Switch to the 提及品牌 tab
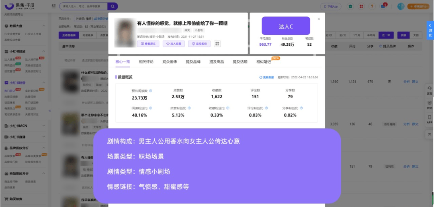Image resolution: width=434 pixels, height=207 pixels. coord(193,62)
